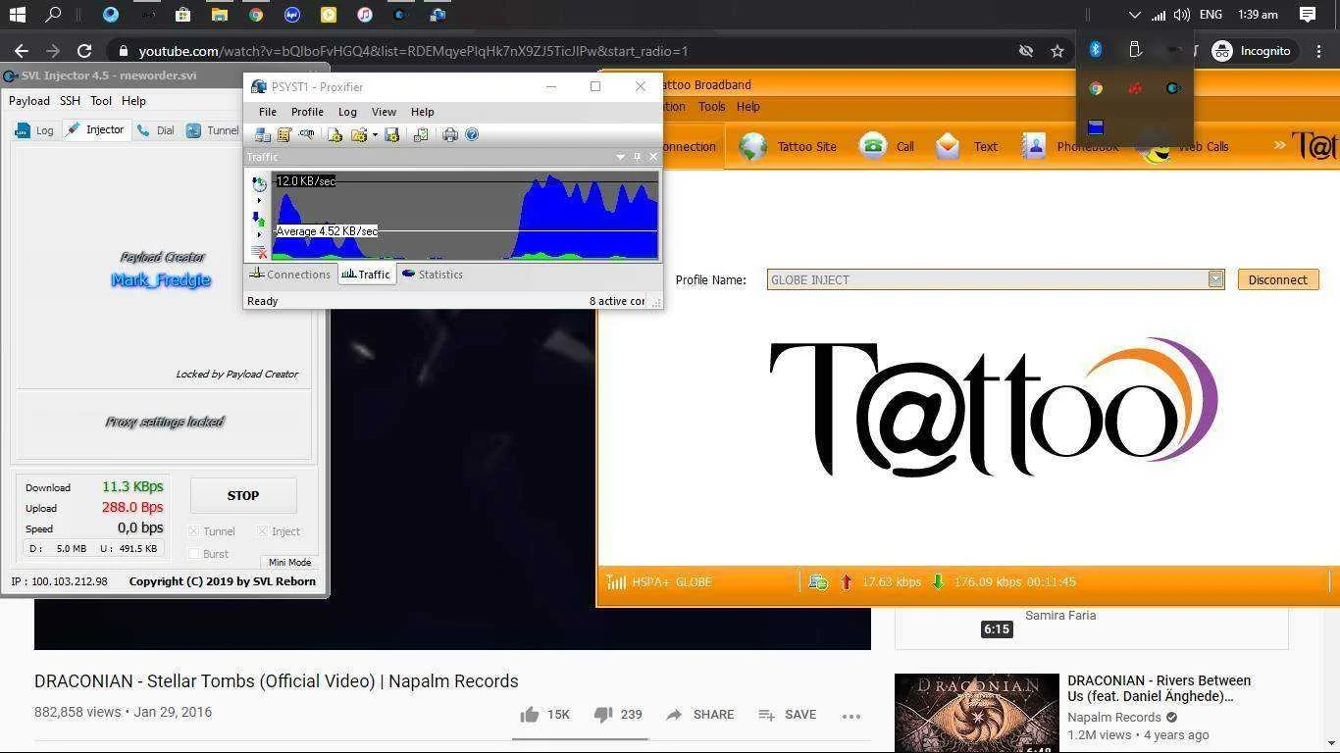Image resolution: width=1340 pixels, height=753 pixels.
Task: Pin the Traffic pane with auto-hide pushpin
Action: pyautogui.click(x=637, y=157)
